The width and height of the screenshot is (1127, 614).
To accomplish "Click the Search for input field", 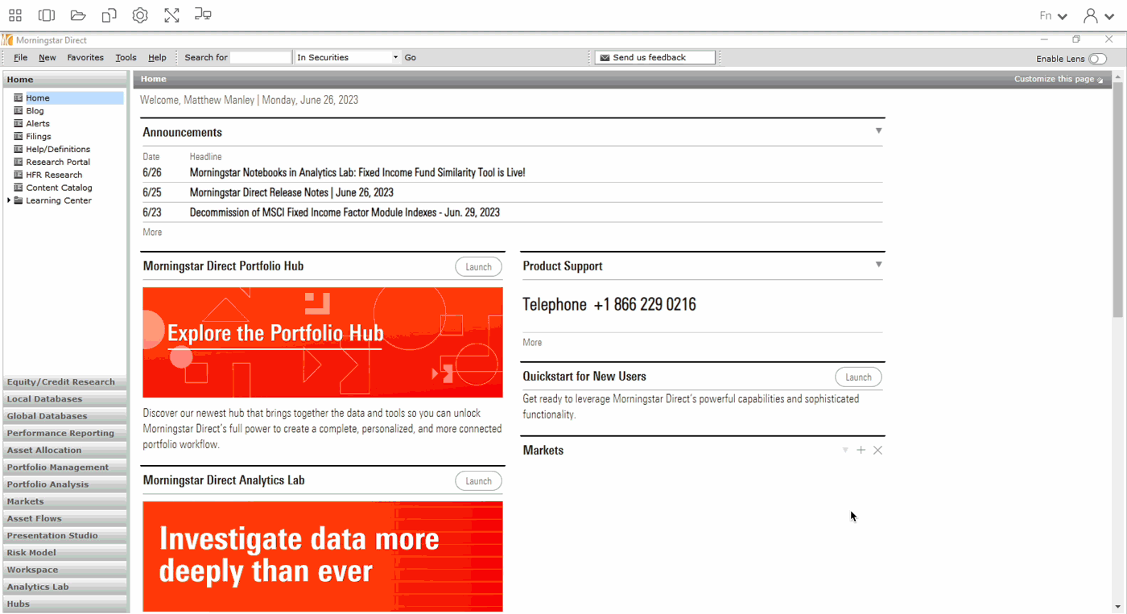I will click(x=260, y=58).
